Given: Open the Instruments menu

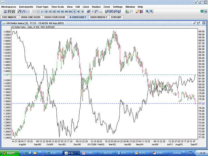Looking at the screenshot, I should point(26,7).
